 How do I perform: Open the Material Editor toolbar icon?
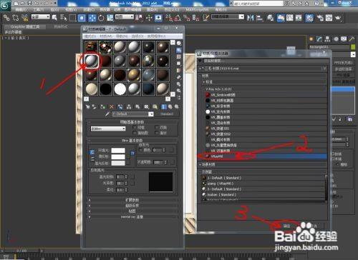pos(309,18)
